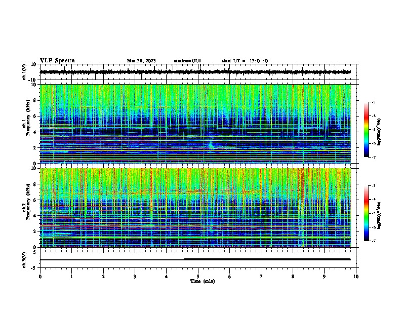Click the time axis tick label "9"
The image size is (401, 310).
click(324, 277)
